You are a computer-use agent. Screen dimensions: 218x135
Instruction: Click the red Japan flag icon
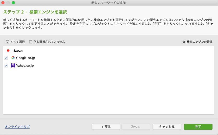coord(8,51)
